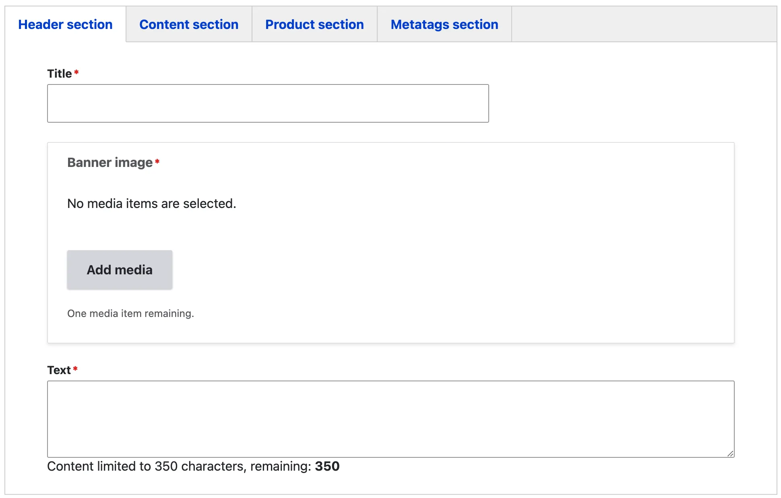This screenshot has width=781, height=498.
Task: Grab the textarea resize handle corner
Action: (730, 453)
